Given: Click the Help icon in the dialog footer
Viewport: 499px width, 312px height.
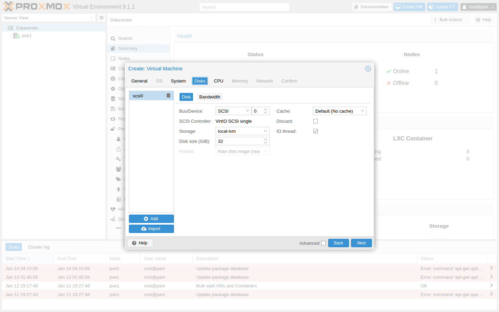Looking at the screenshot, I should [x=140, y=243].
